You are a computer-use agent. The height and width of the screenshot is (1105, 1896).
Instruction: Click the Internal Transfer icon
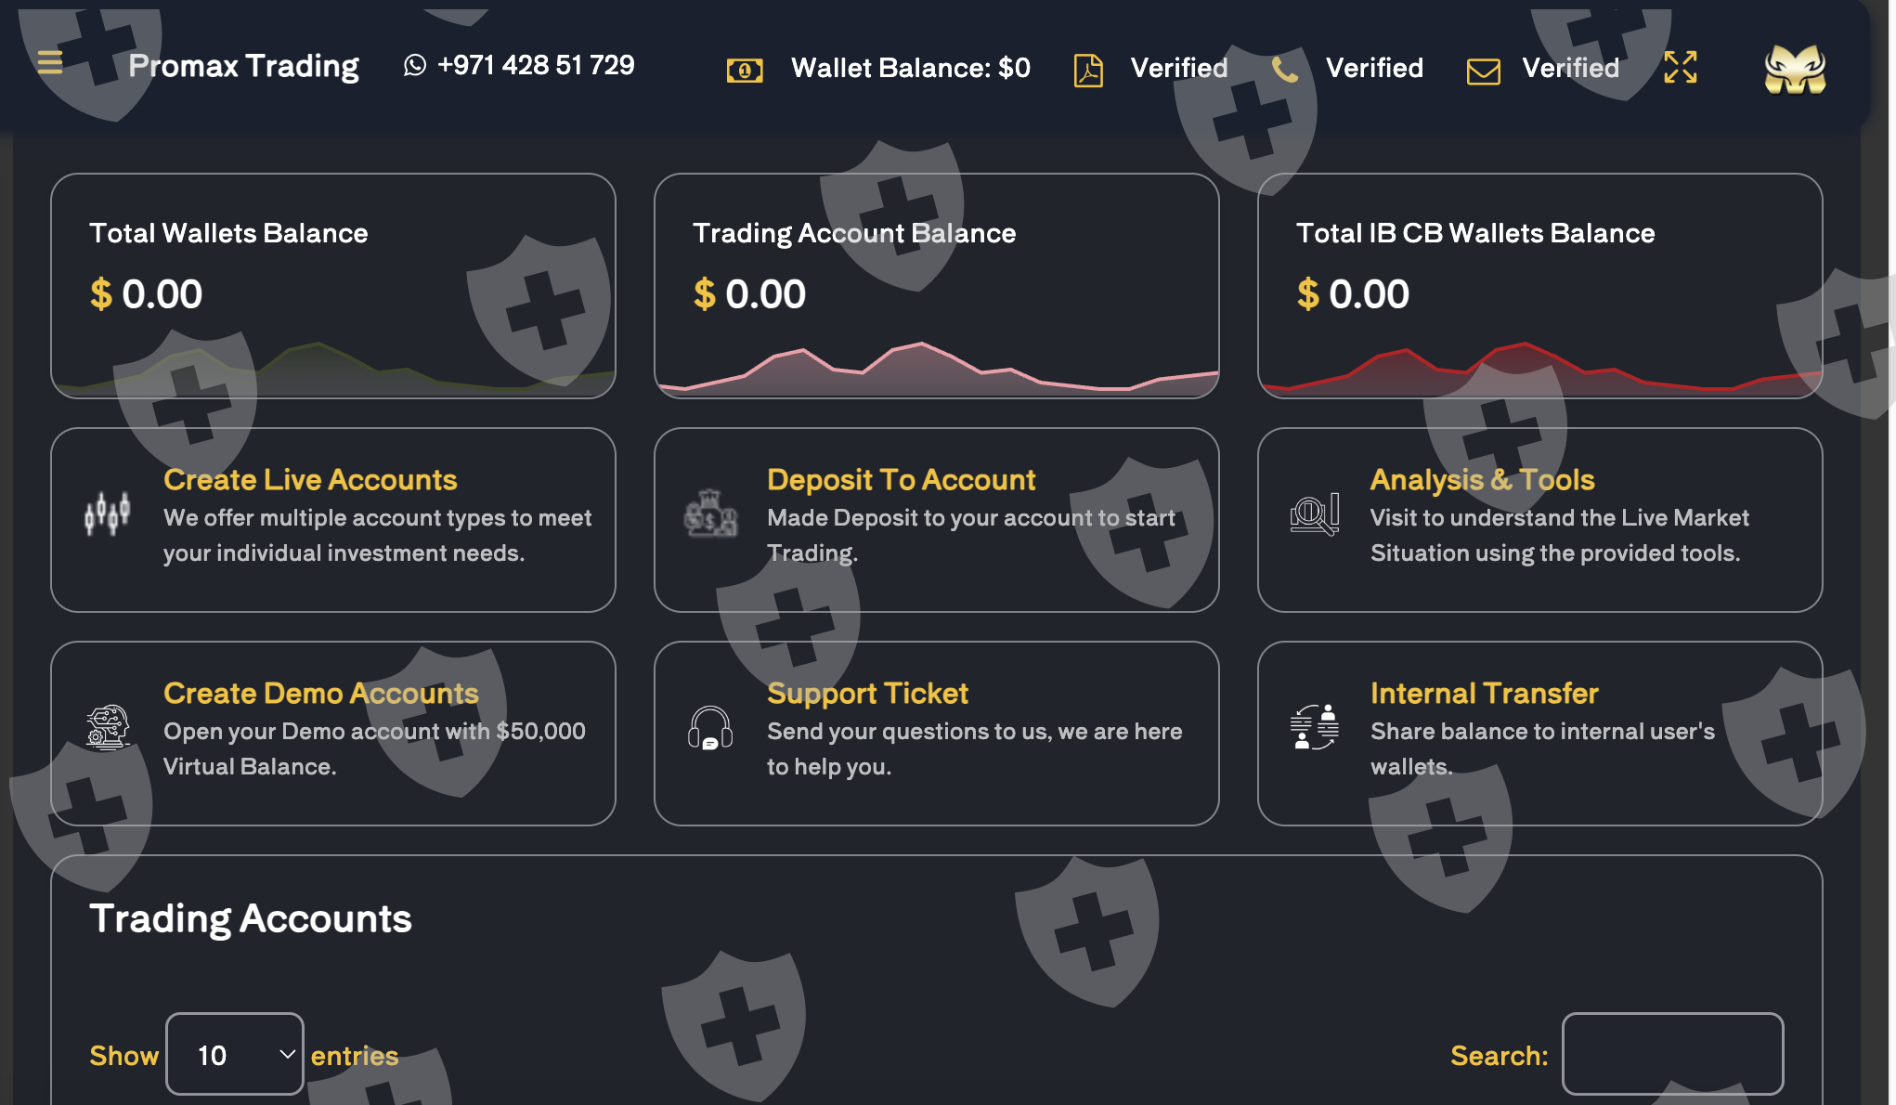[x=1315, y=726]
